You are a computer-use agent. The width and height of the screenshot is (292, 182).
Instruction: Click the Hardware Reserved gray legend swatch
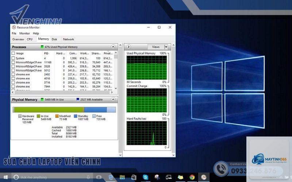20,116
